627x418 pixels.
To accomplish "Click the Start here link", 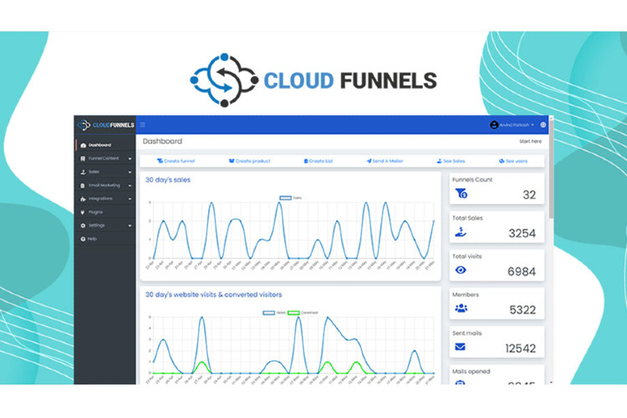I will [530, 141].
